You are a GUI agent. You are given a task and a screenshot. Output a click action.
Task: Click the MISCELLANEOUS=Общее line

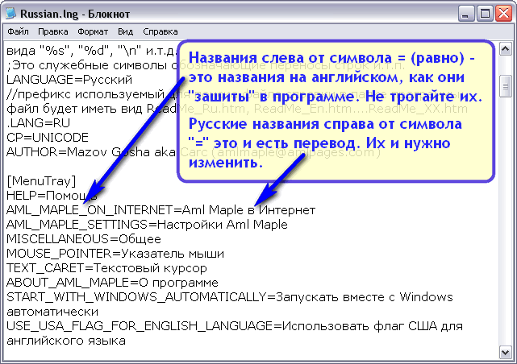click(84, 239)
